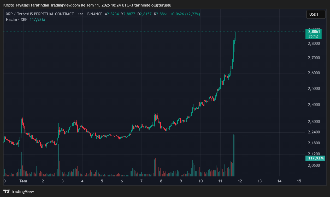330x197 pixels.
Task: Click the XRP / TetherUS PERPETUAL CONTRACT title
Action: 40,14
